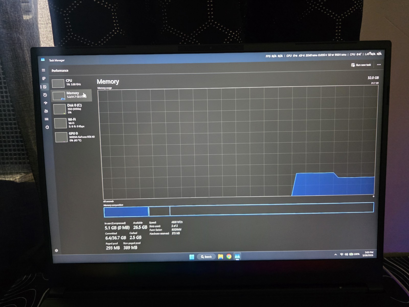Click the Speed value 4800 MT/s
Viewport: 409px width, 307px height.
click(177, 222)
